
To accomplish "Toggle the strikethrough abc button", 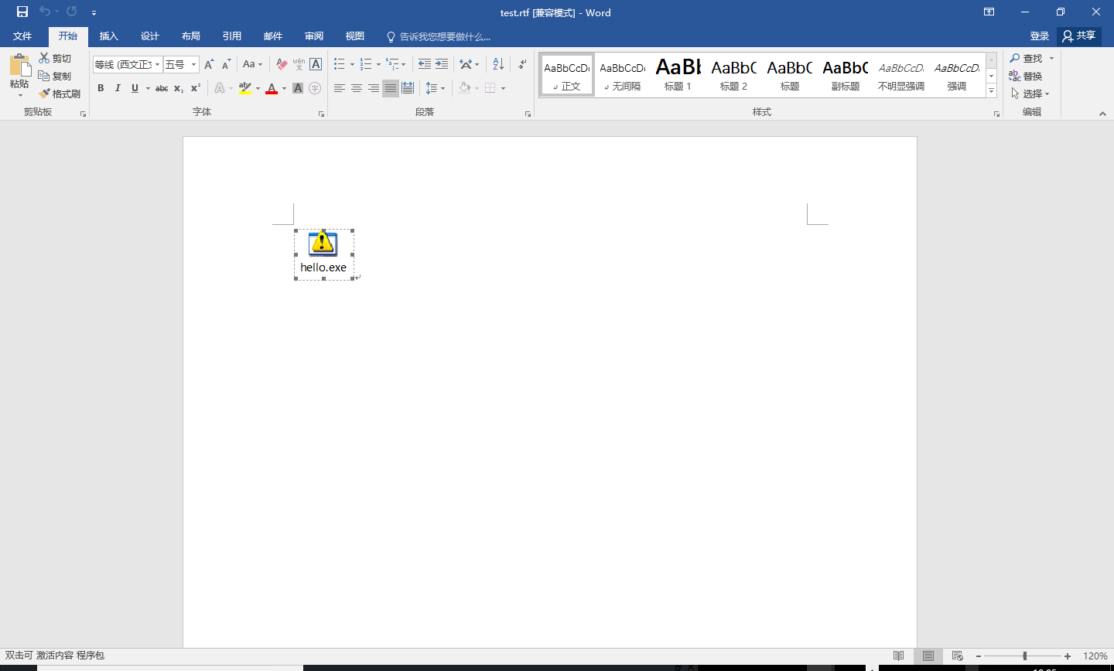I will click(162, 88).
